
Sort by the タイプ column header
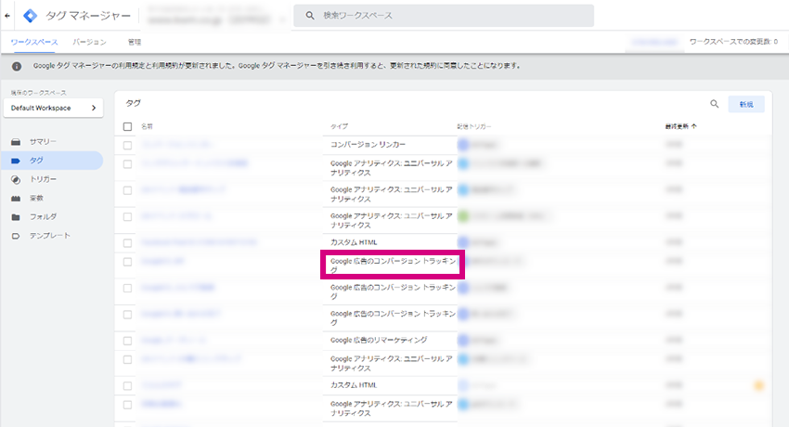[x=339, y=127]
